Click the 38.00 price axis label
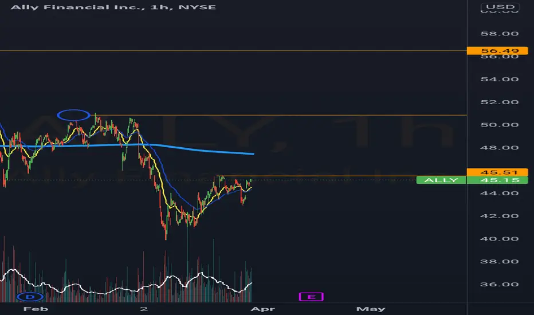 [x=499, y=262]
